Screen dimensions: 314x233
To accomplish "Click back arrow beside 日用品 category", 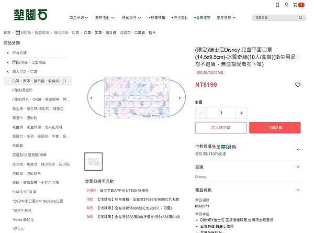I will [8, 62].
